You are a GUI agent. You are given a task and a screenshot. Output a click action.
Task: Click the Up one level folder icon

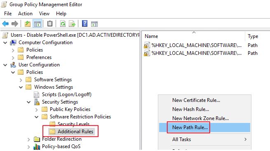[x=27, y=24]
